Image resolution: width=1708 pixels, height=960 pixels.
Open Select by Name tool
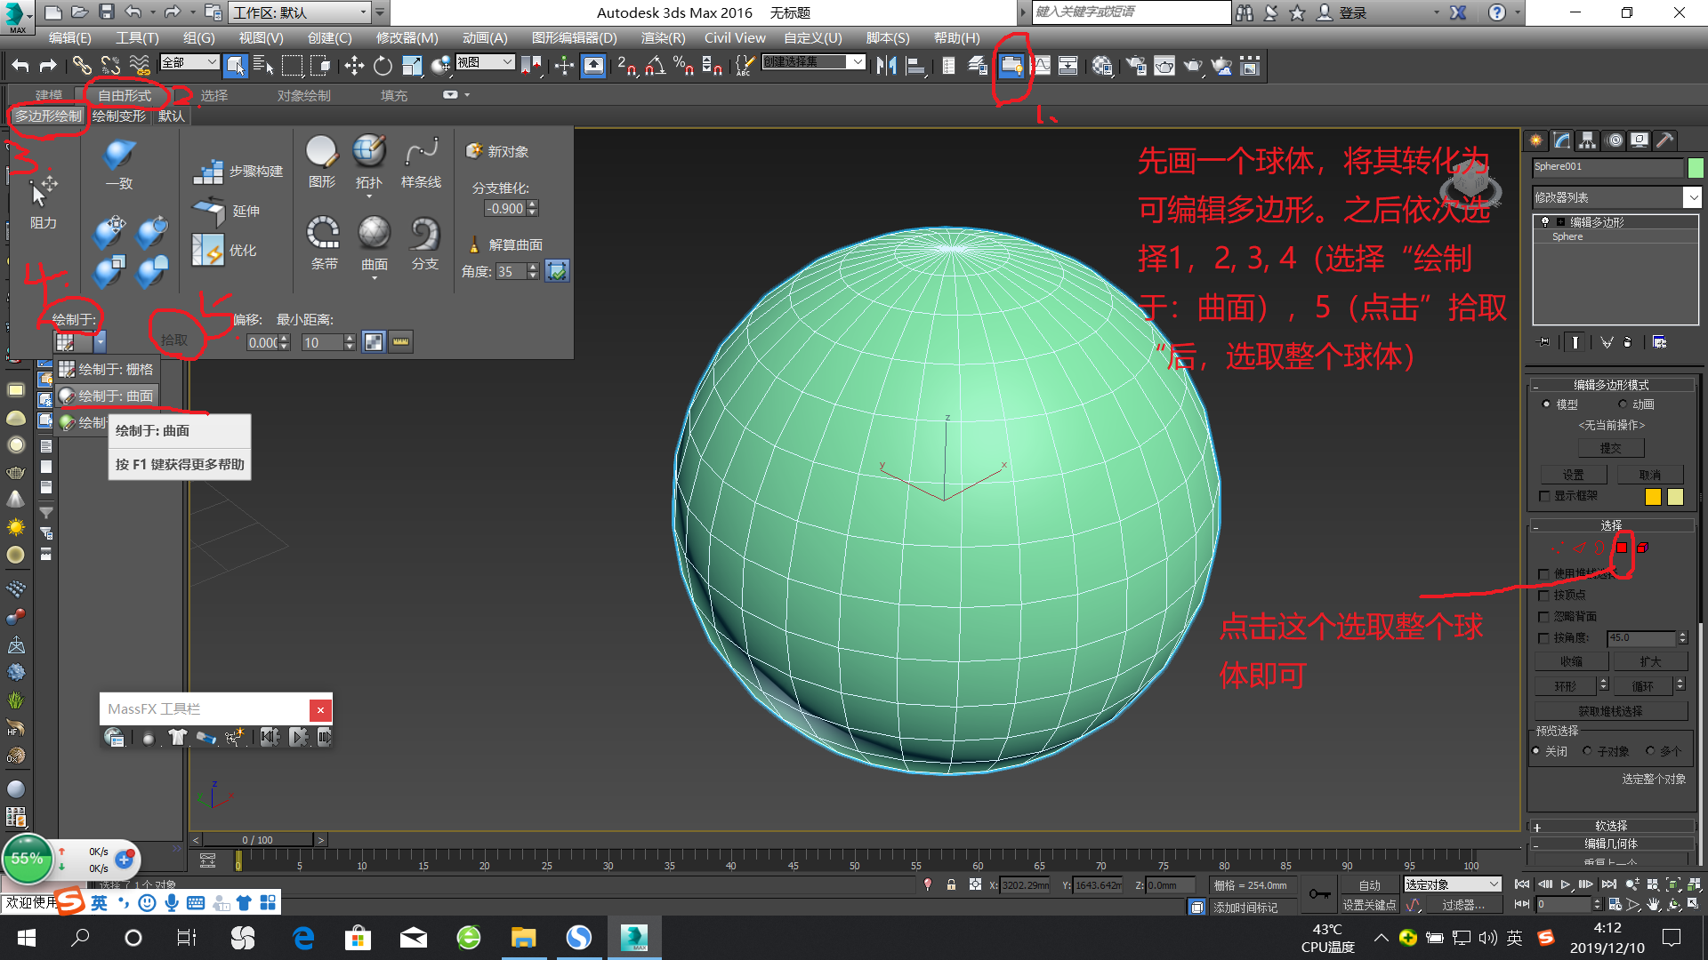click(x=263, y=65)
